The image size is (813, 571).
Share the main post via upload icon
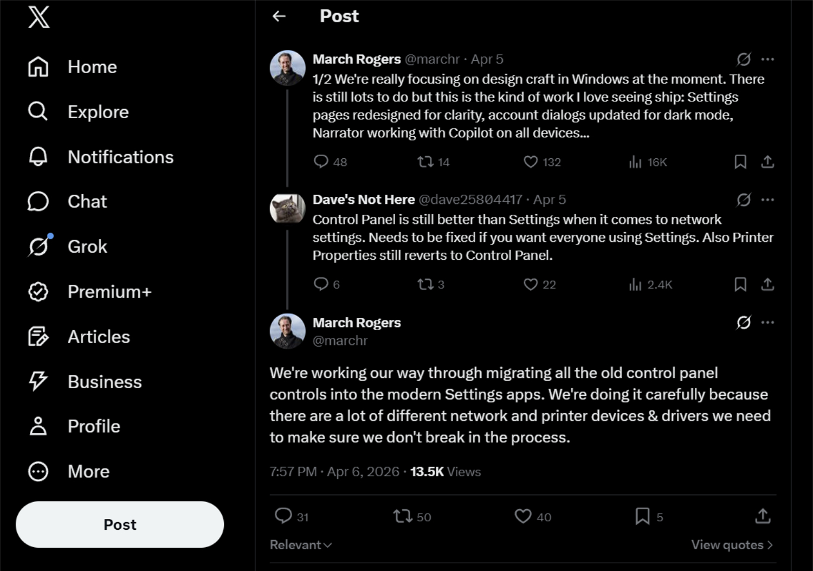[x=763, y=516]
